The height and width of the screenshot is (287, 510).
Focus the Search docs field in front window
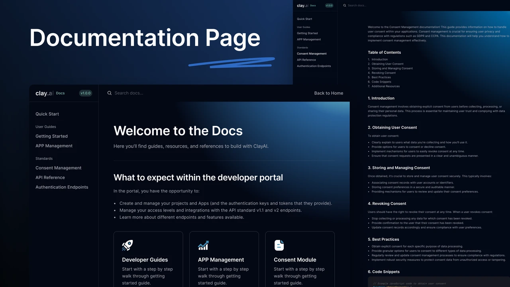129,93
